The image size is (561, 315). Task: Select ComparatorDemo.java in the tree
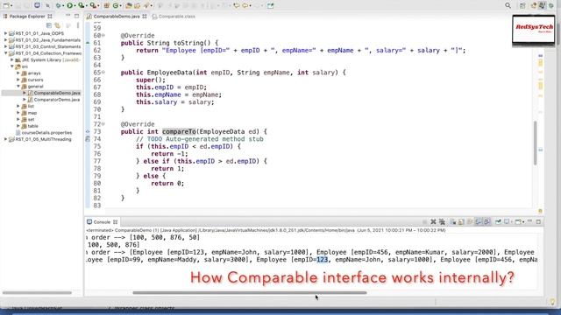[57, 100]
